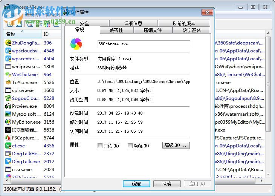This screenshot has width=275, height=196.
Task: Click the description value 360极速浏览器
Action: click(112, 68)
